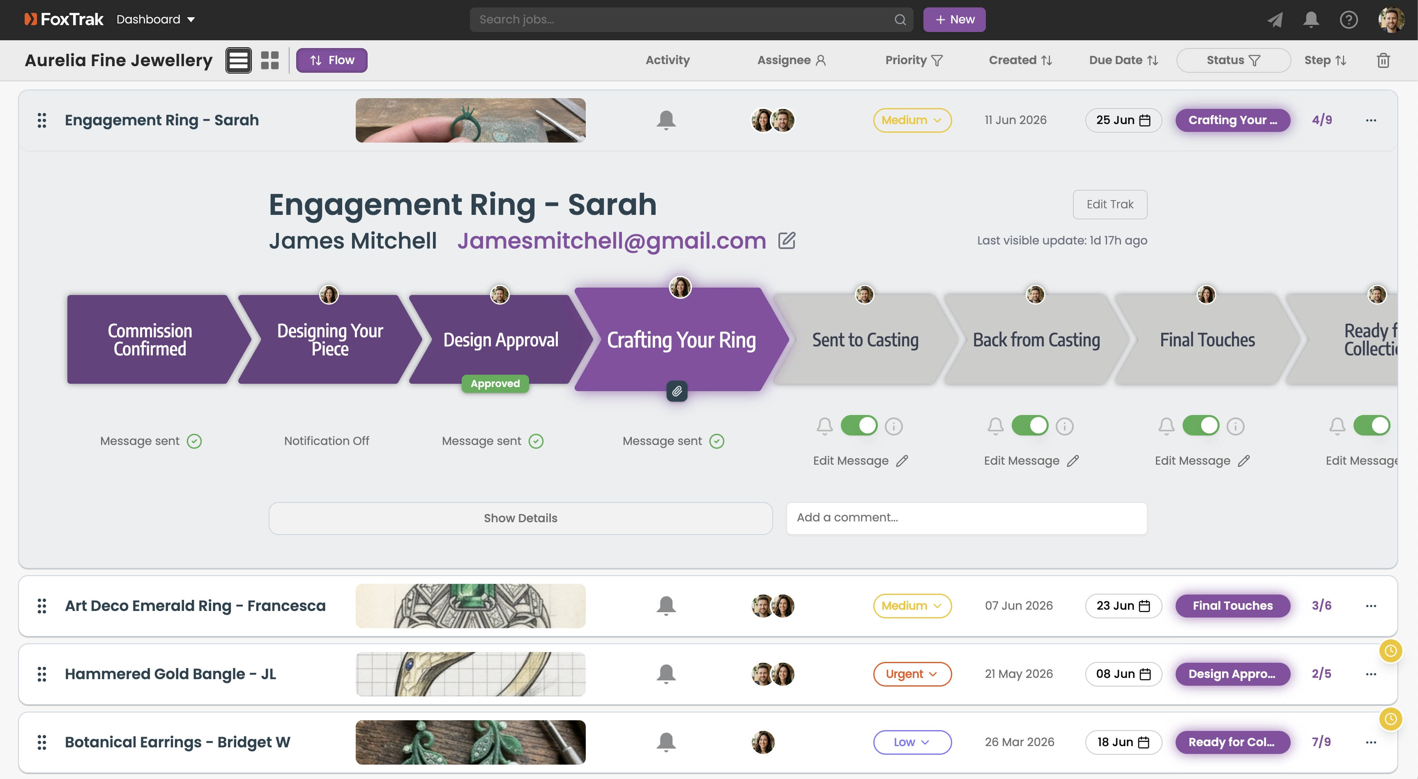Click the search magnifier icon
Screen dimensions: 1418x779
click(x=900, y=20)
